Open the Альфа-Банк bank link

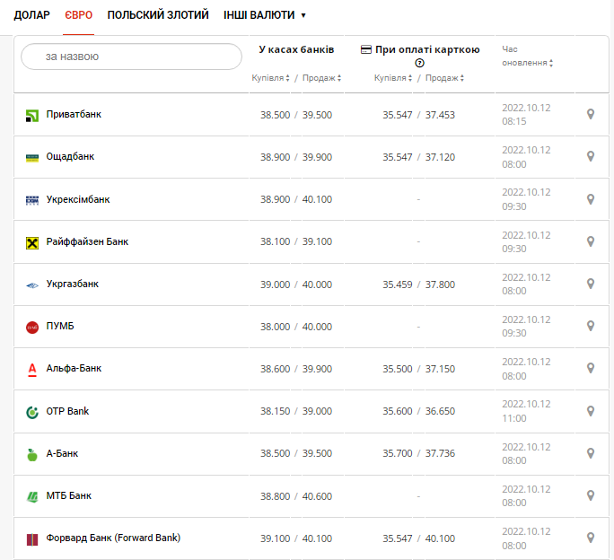click(x=74, y=369)
